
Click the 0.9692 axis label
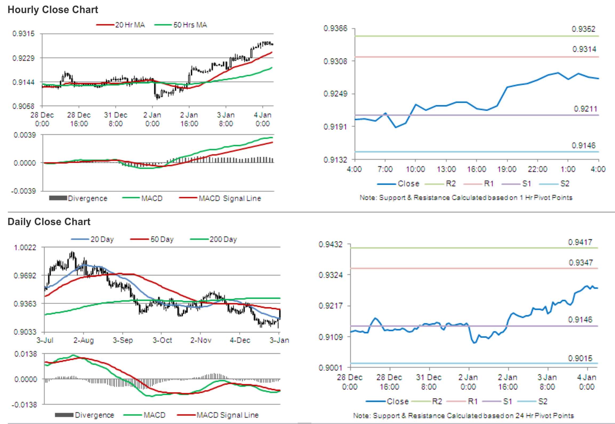pyautogui.click(x=25, y=275)
